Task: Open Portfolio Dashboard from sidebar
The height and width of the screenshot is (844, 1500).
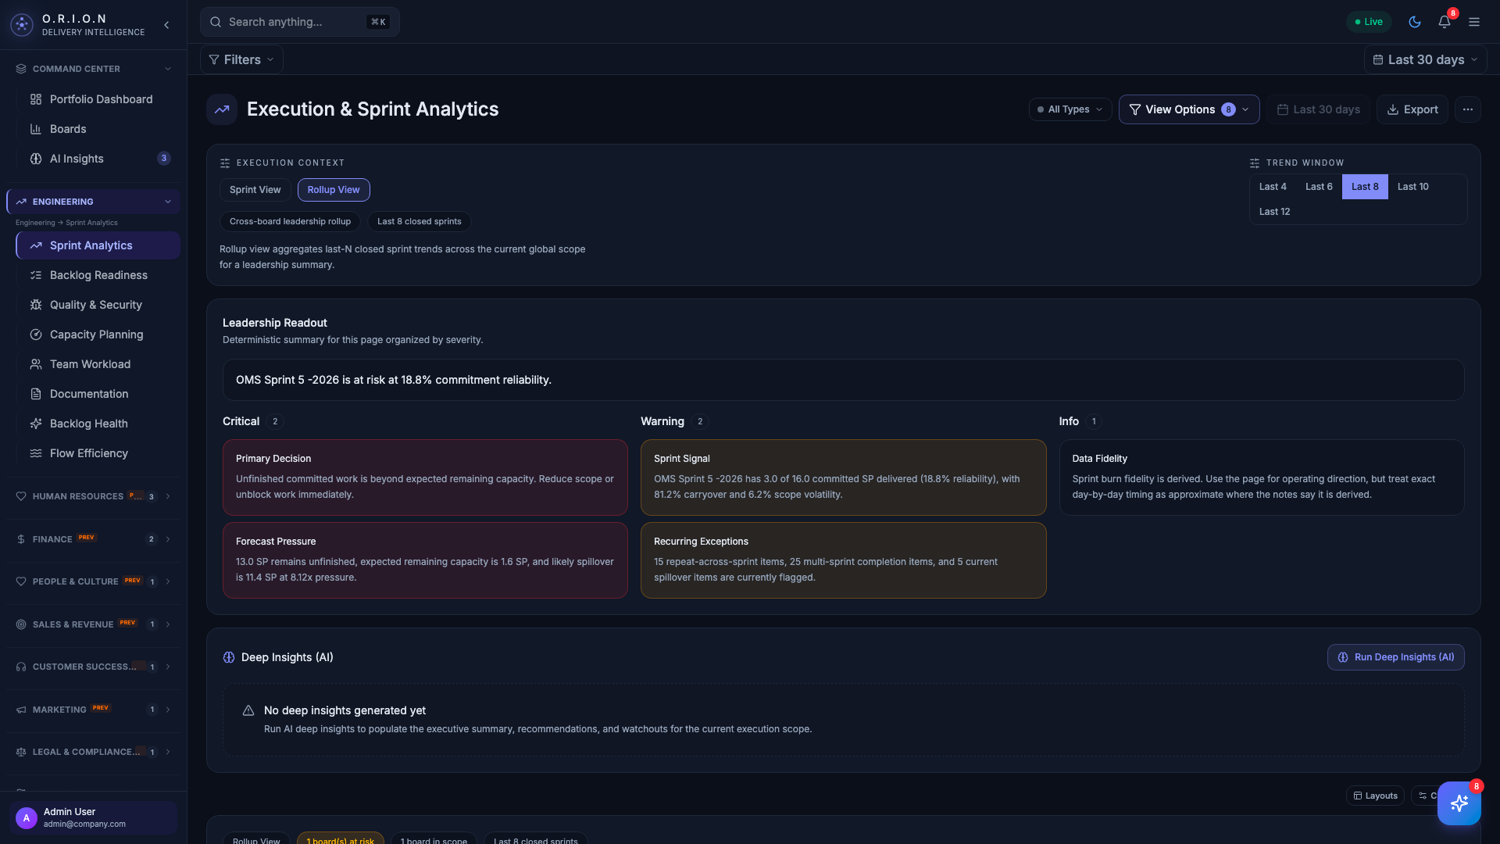Action: pos(101,99)
